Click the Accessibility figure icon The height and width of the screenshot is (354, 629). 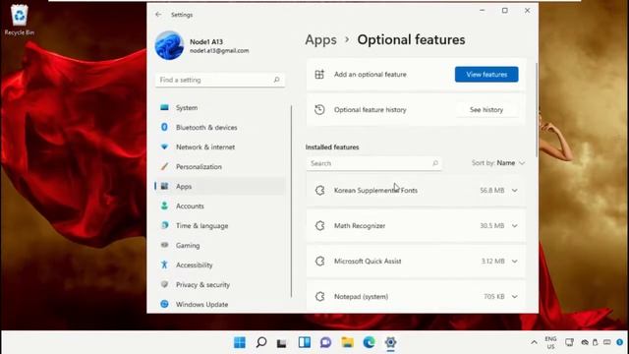click(164, 265)
